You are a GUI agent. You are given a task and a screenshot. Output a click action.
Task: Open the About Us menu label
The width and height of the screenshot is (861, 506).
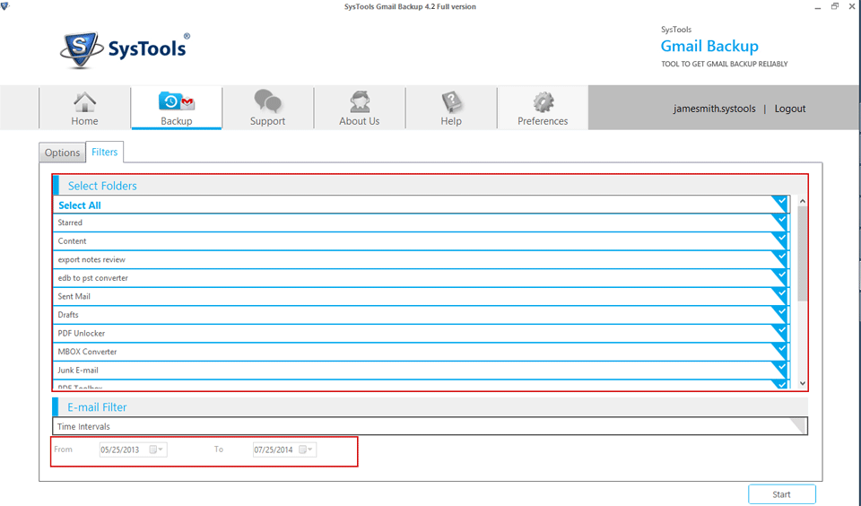pyautogui.click(x=359, y=121)
